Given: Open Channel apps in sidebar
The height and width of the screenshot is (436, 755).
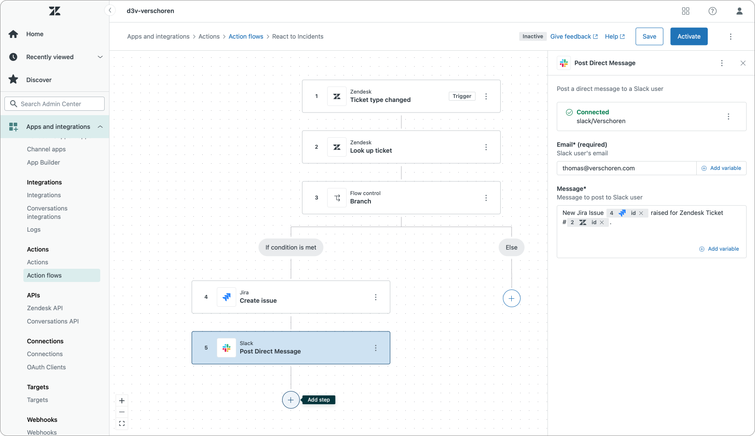Looking at the screenshot, I should coord(46,149).
